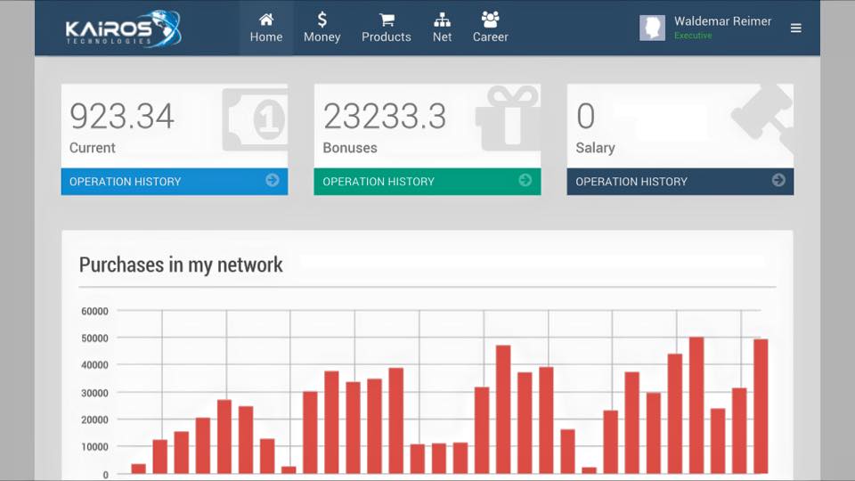Click the Kairos Technologies logo
Image resolution: width=855 pixels, height=481 pixels.
pyautogui.click(x=123, y=29)
